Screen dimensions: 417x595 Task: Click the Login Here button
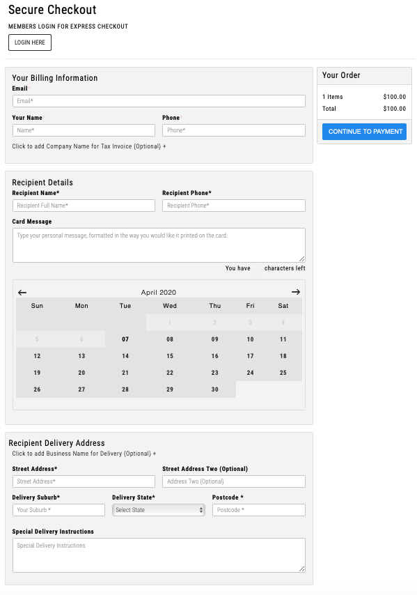(x=30, y=42)
